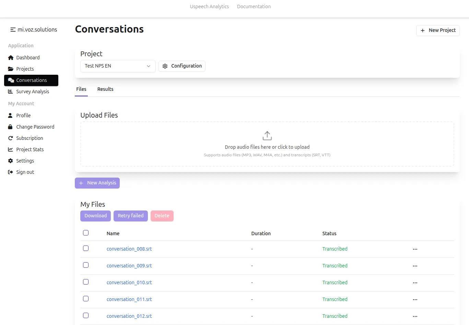
Task: Click the Sign out arrow icon
Action: click(x=10, y=172)
